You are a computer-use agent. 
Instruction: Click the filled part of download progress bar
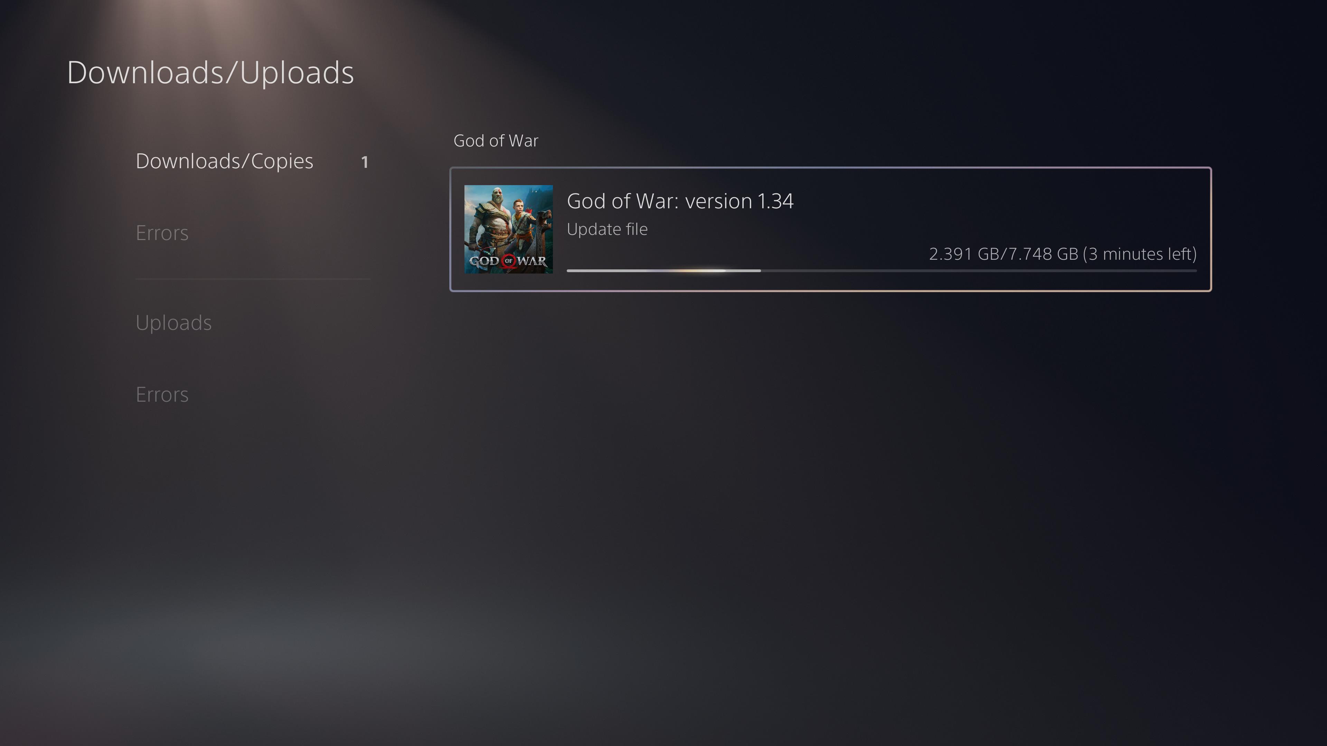pyautogui.click(x=663, y=270)
